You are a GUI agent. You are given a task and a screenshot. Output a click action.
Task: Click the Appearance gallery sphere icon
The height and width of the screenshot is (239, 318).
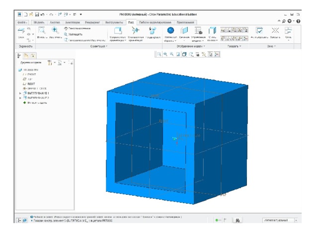click(170, 31)
